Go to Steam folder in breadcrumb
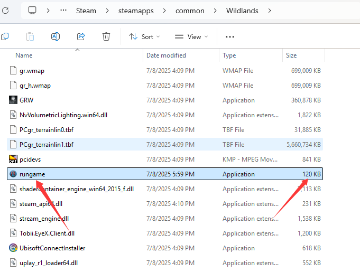The height and width of the screenshot is (272, 360). 86,11
